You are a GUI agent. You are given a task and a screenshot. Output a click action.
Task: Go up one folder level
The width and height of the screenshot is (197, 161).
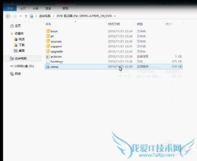(x=26, y=16)
